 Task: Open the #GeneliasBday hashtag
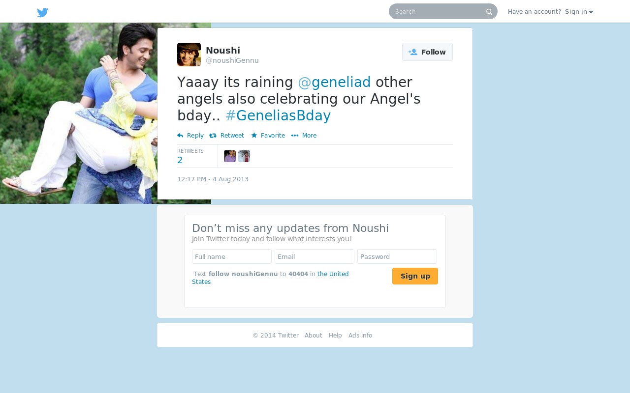click(278, 115)
